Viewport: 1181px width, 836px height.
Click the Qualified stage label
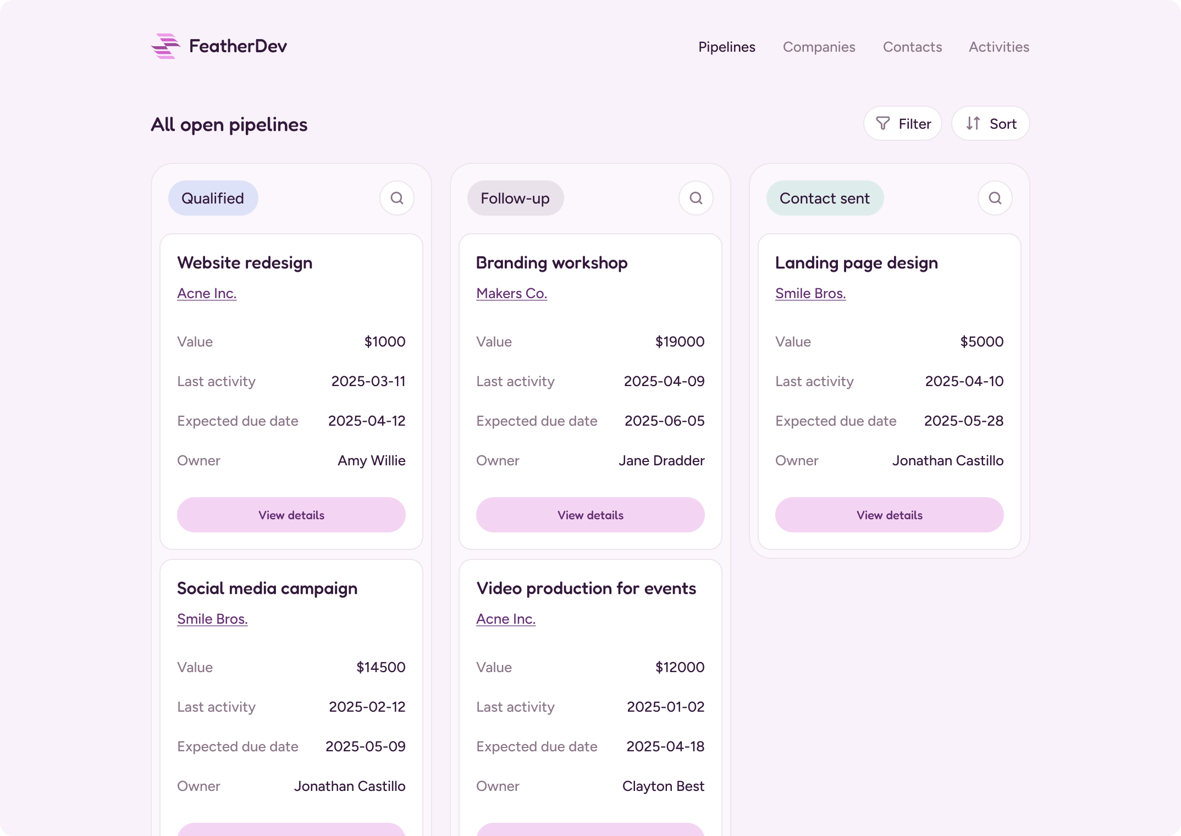tap(213, 198)
